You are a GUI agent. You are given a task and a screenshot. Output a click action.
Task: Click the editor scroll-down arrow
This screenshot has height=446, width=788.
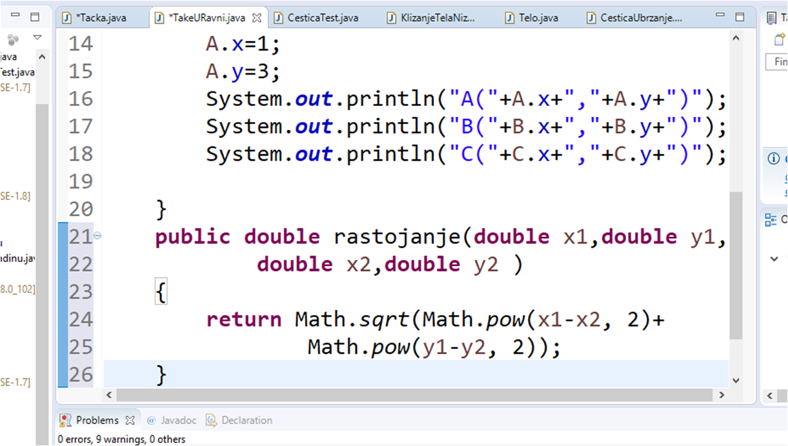[x=736, y=381]
